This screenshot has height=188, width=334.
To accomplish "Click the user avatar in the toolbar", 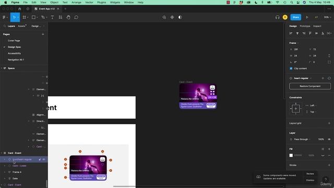I will pyautogui.click(x=285, y=17).
